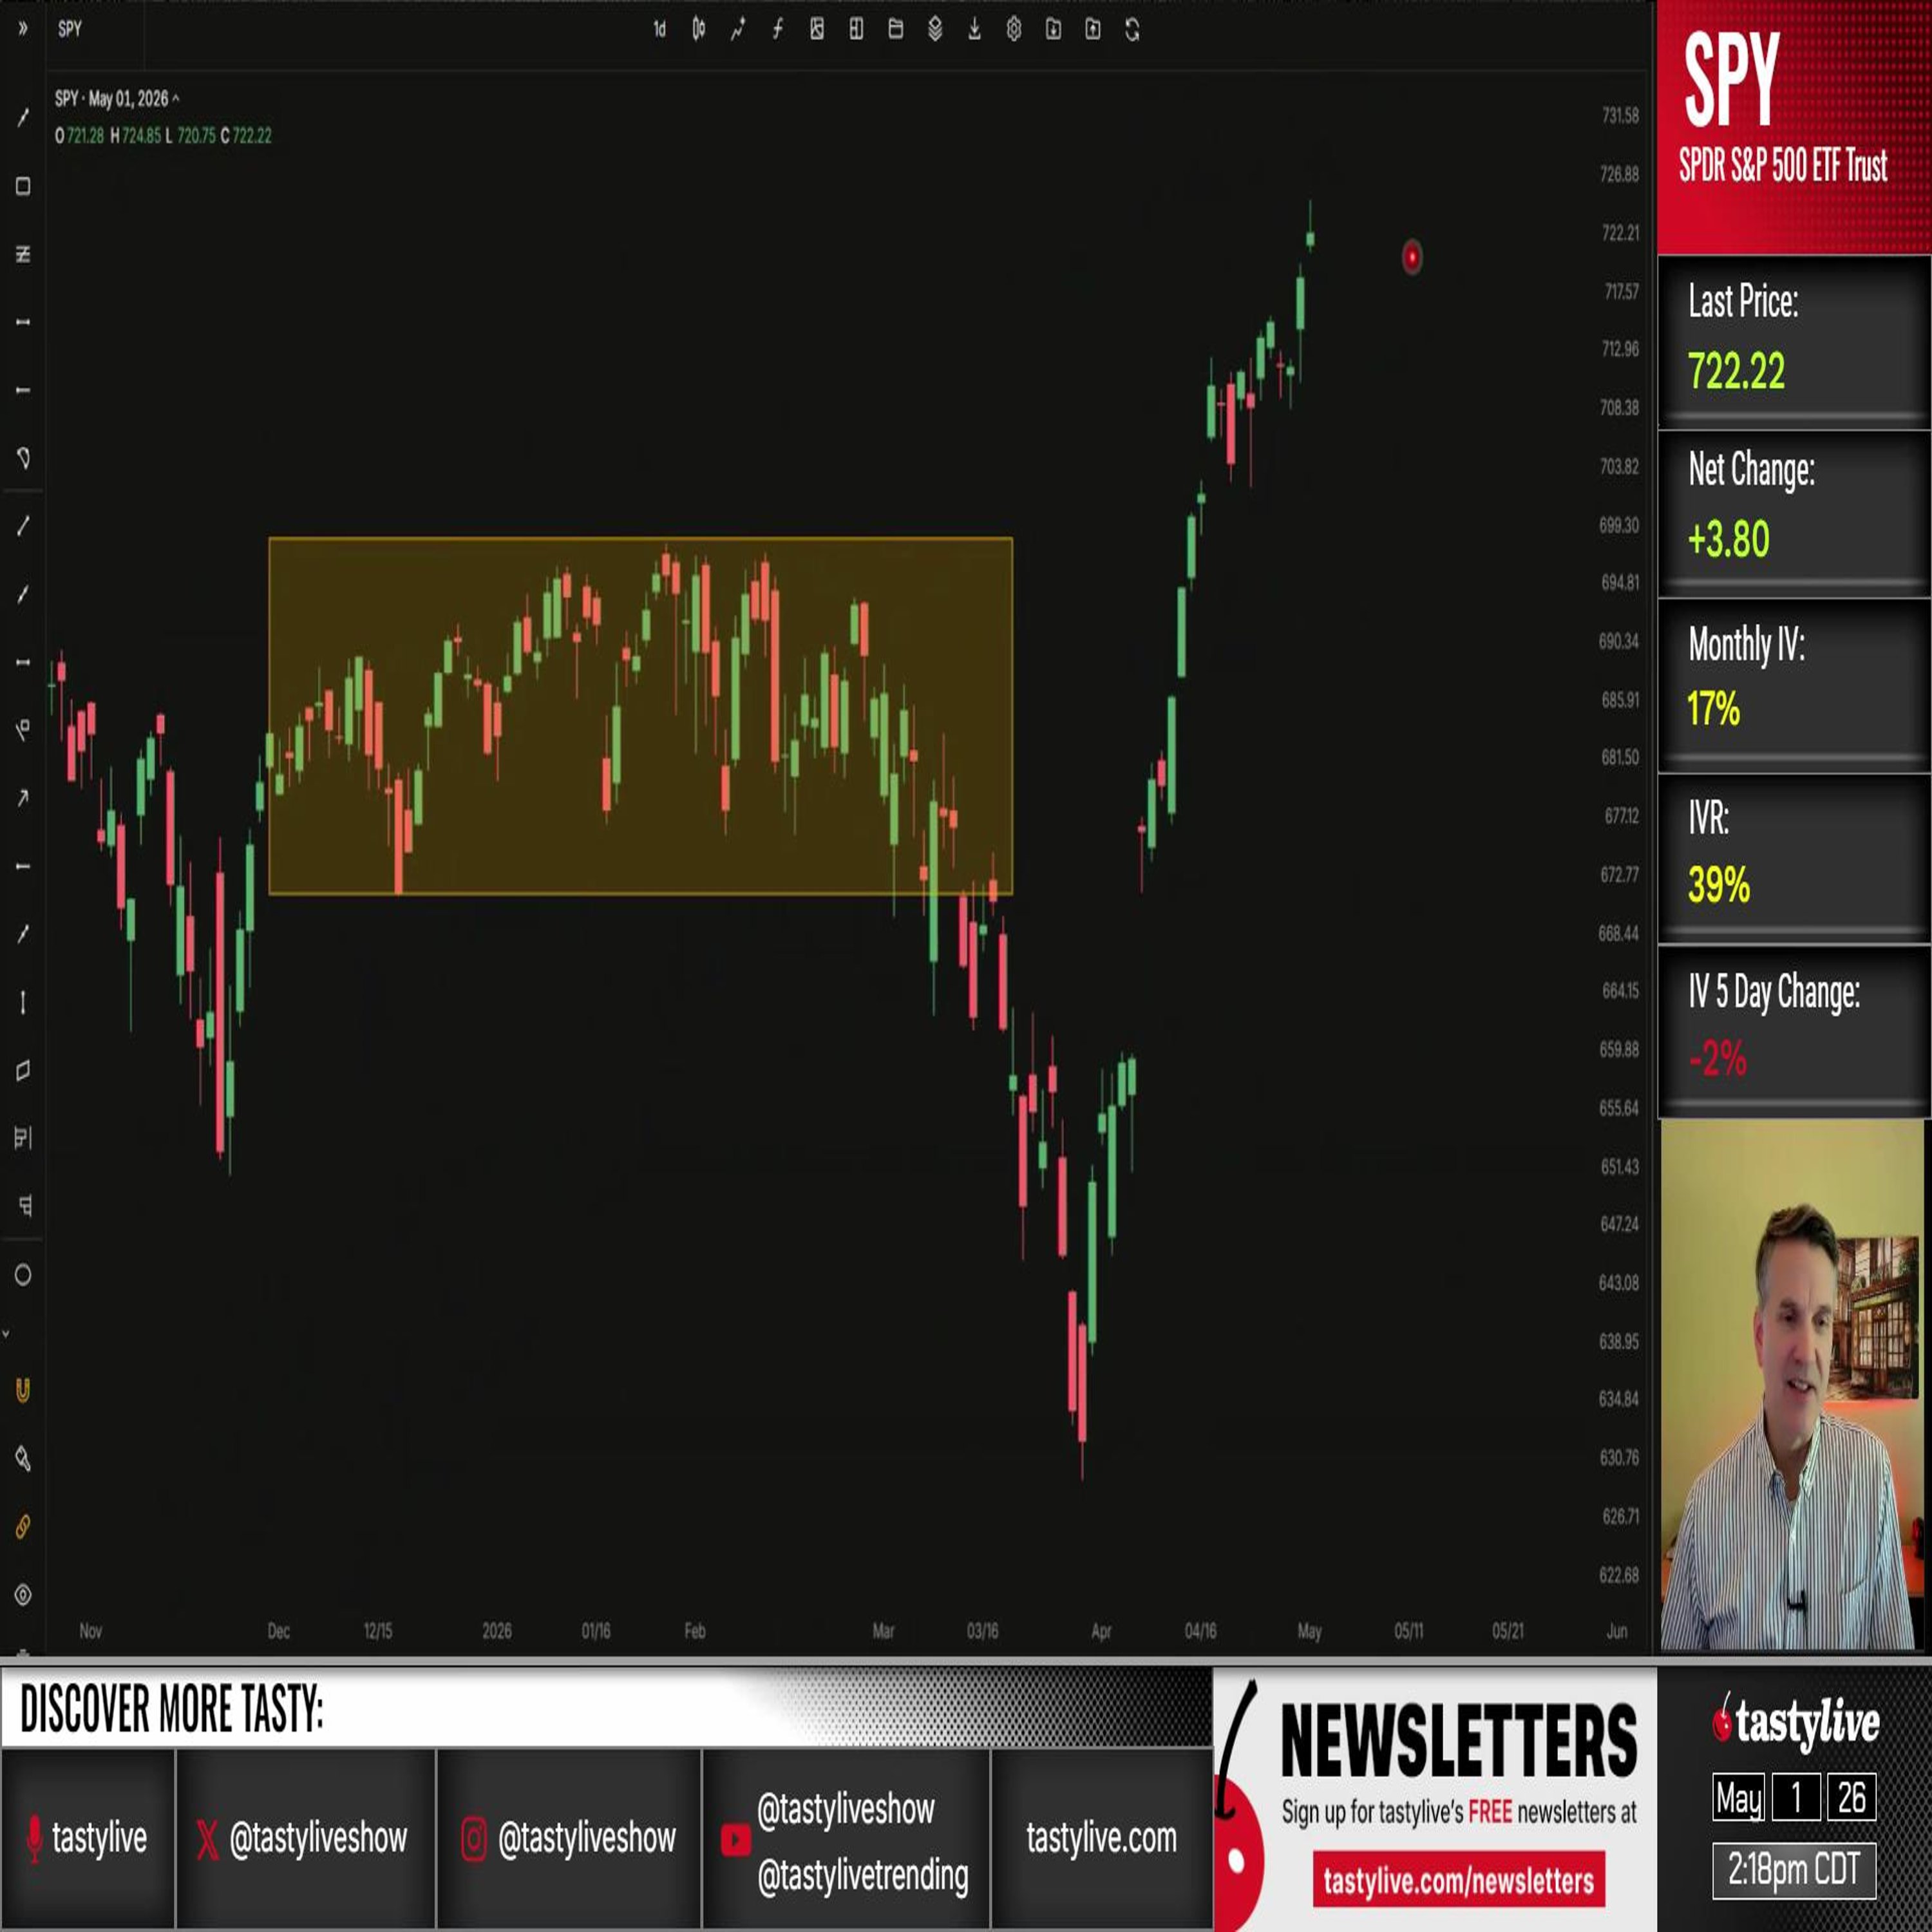Click the IV 5 Day Change value -2%
The width and height of the screenshot is (1932, 1932).
coord(1718,1058)
